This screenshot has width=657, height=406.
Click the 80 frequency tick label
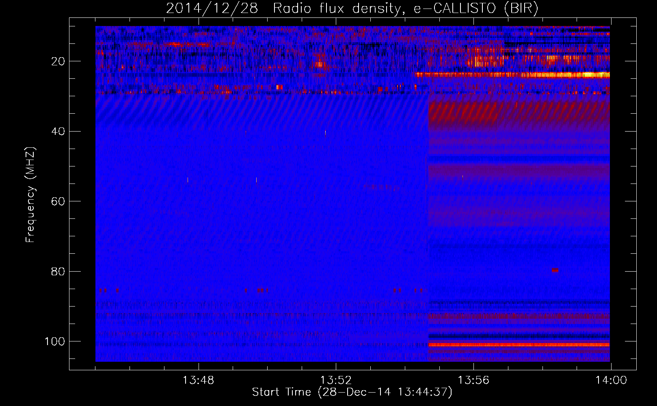point(58,271)
